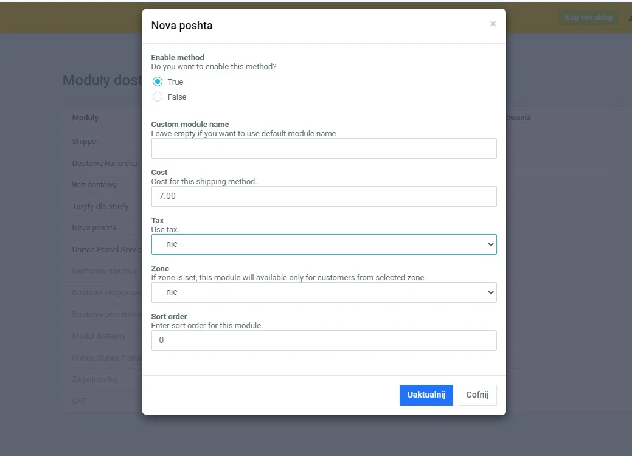
Task: Expand the Tax dropdown
Action: 324,244
